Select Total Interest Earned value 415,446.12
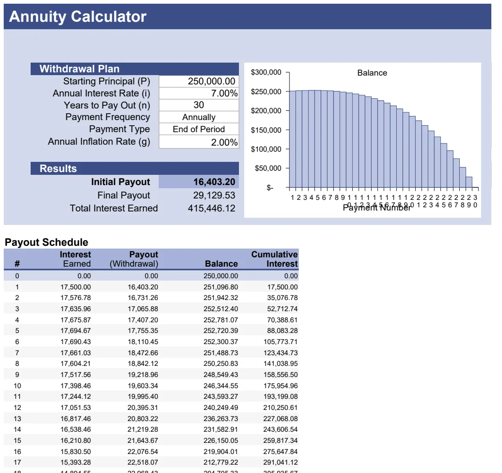 tap(211, 208)
